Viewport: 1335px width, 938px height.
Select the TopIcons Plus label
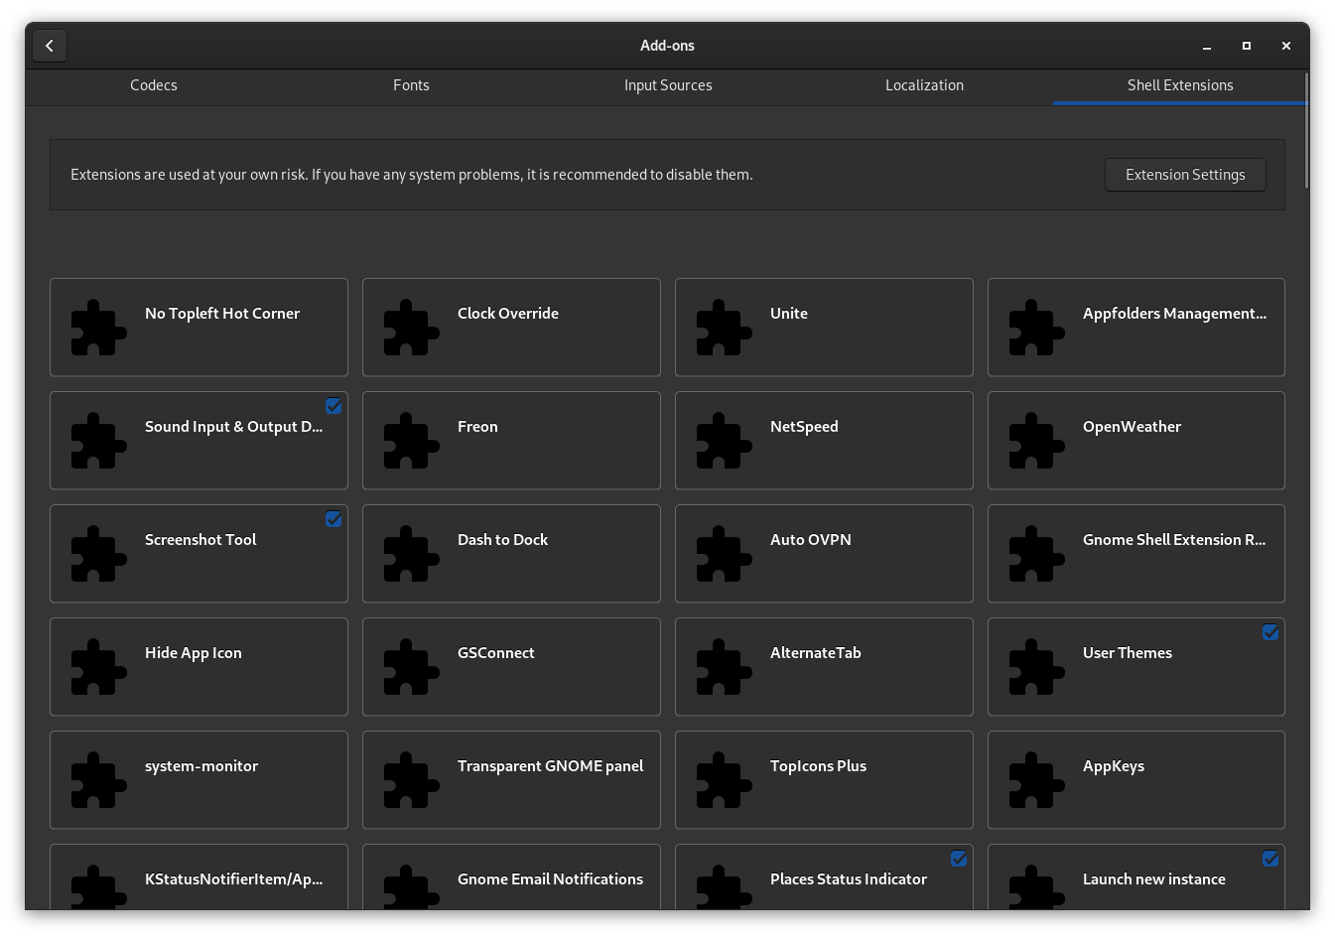tap(819, 766)
